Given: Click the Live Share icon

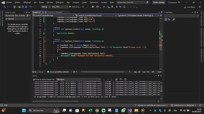Looking at the screenshot, I should click(x=185, y=7).
